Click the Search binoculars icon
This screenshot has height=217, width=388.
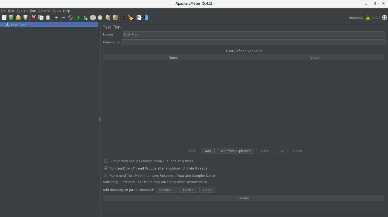point(124,18)
